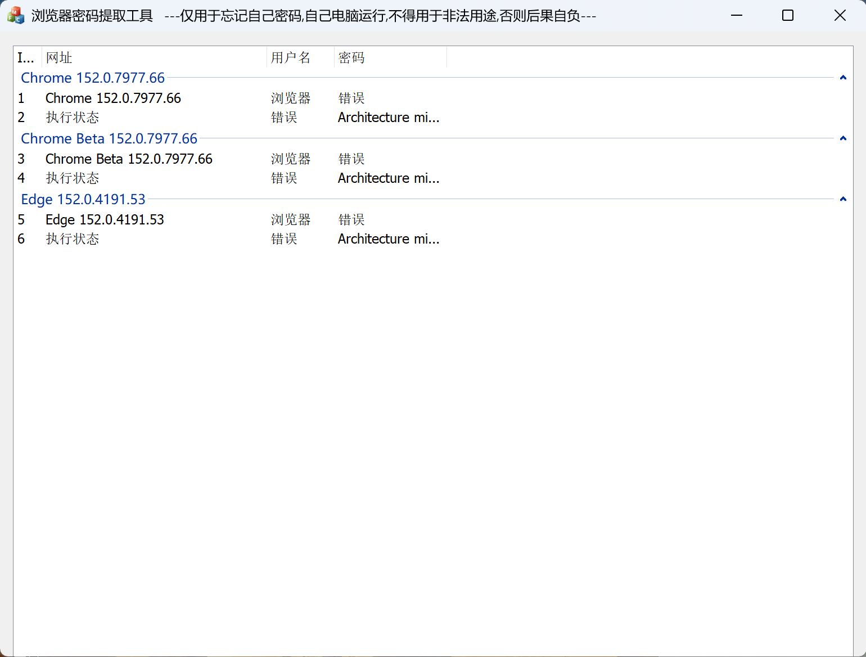Click "浏览器" in row 5

click(291, 219)
